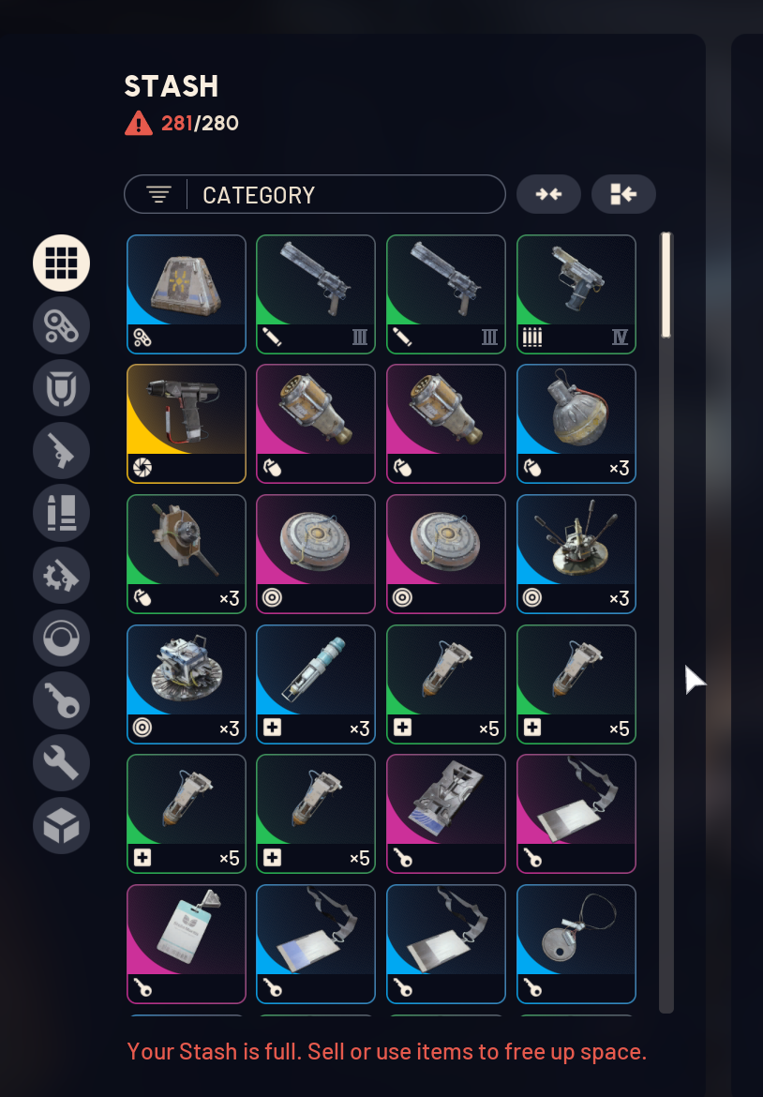Filter stash by weapon mods gear icon
Image resolution: width=763 pixels, height=1097 pixels.
pyautogui.click(x=62, y=576)
